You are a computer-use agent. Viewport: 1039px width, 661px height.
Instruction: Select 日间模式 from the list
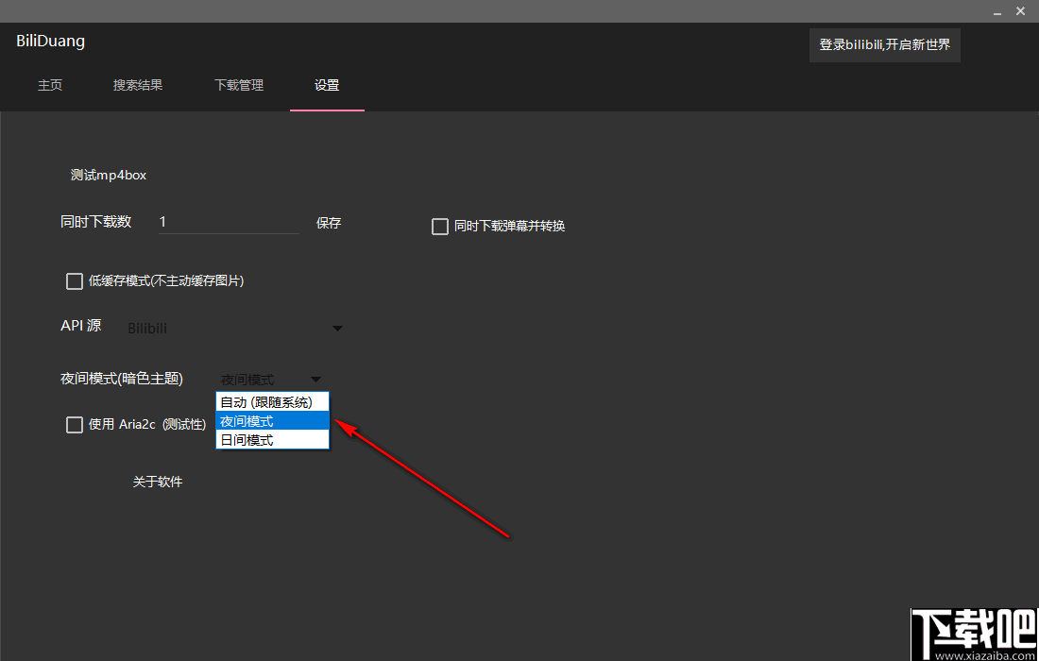272,440
